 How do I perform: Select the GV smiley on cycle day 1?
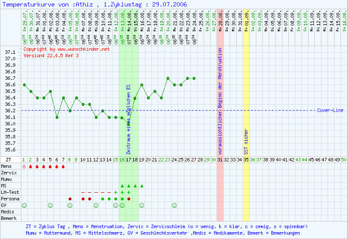pyautogui.click(x=24, y=205)
